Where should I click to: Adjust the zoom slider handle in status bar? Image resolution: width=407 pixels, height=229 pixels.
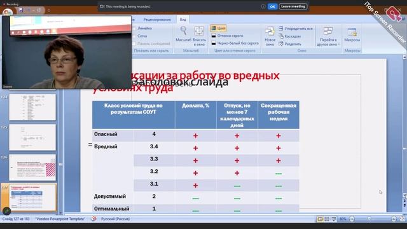pos(369,219)
